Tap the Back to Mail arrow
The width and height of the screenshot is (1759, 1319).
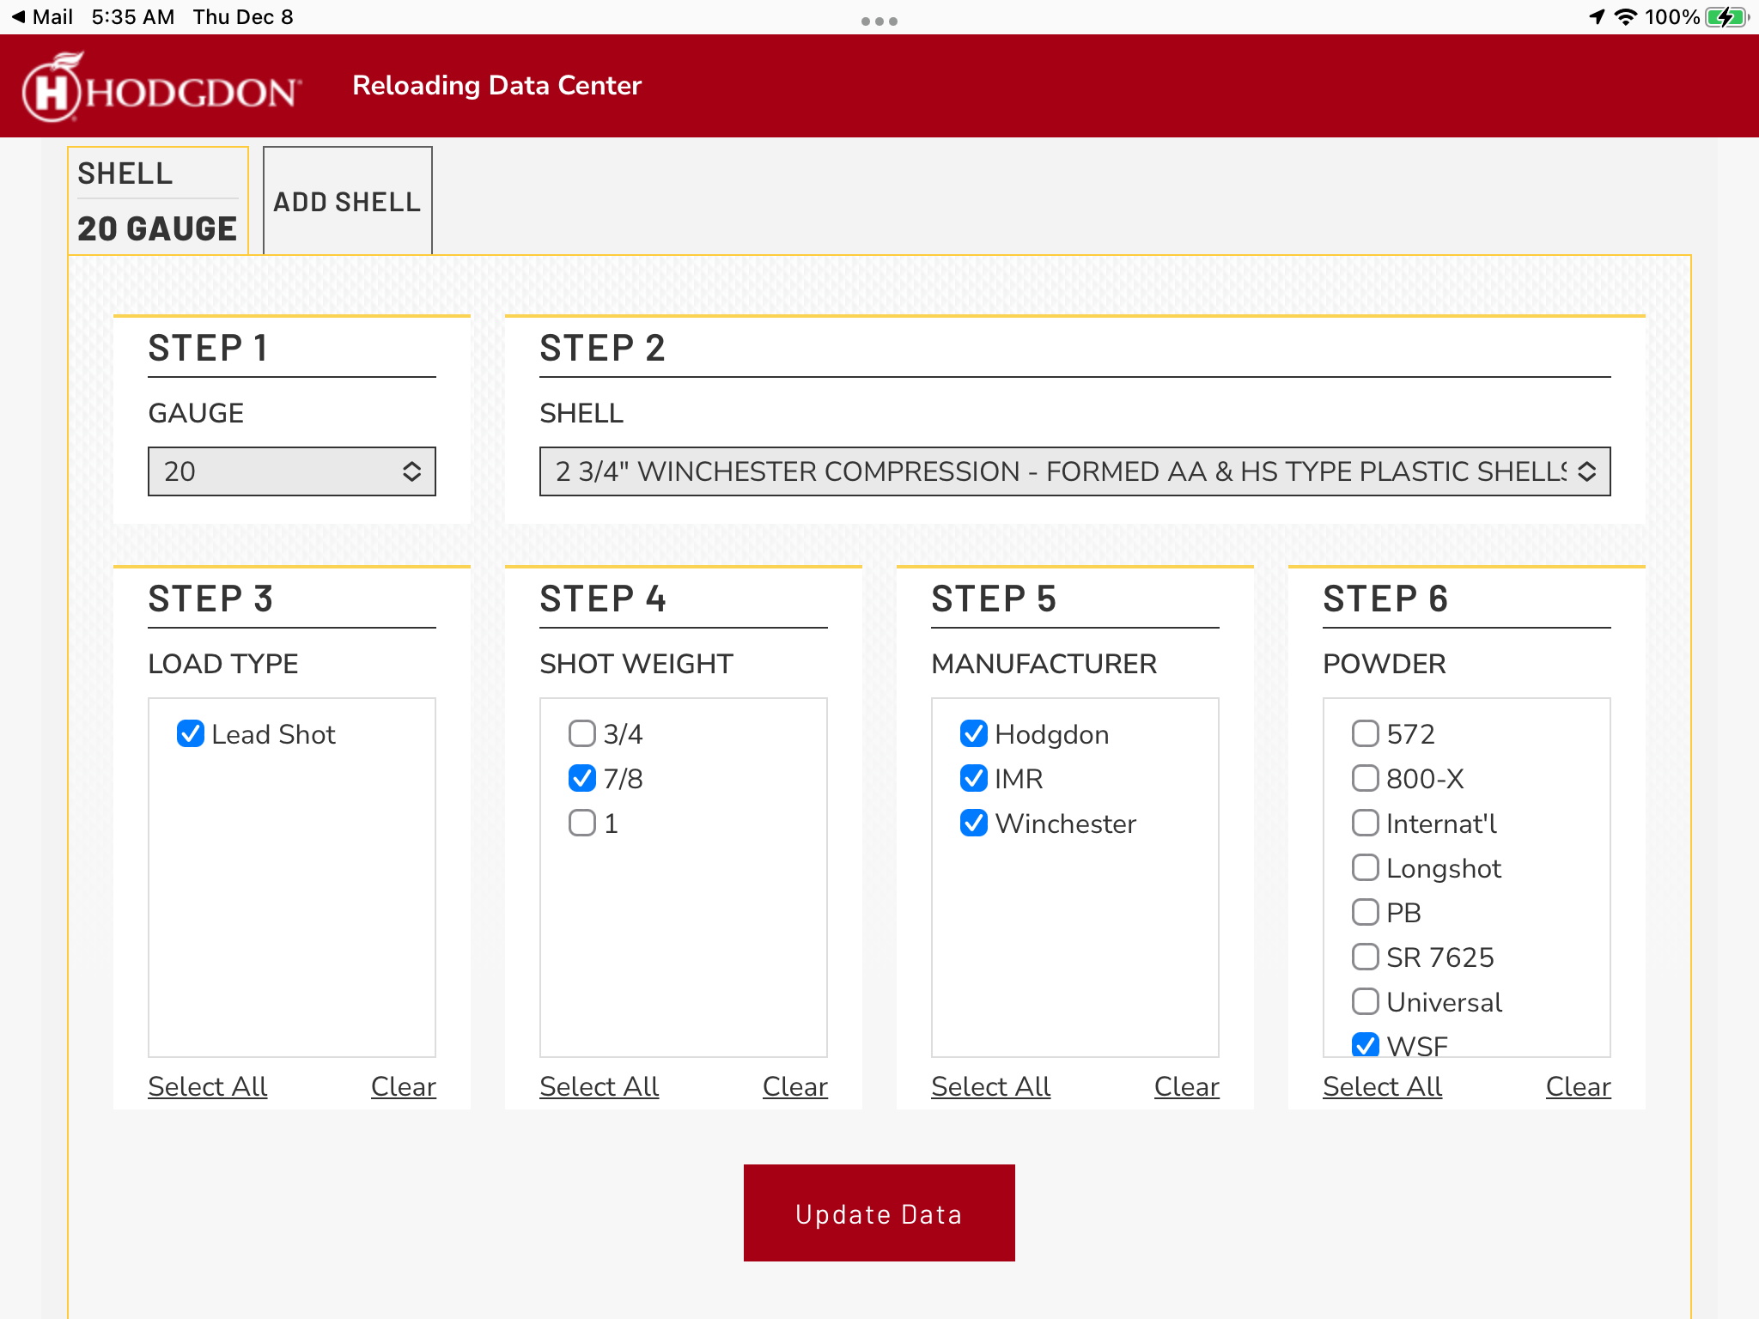[19, 17]
